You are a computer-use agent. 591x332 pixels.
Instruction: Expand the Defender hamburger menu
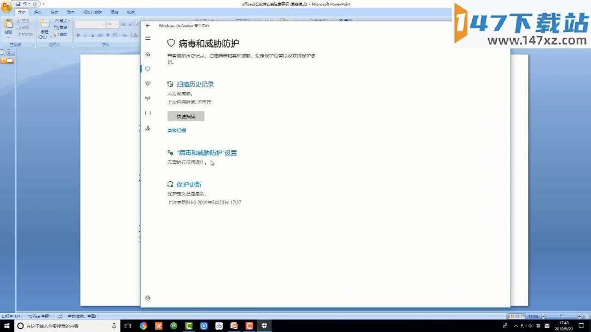click(x=147, y=38)
